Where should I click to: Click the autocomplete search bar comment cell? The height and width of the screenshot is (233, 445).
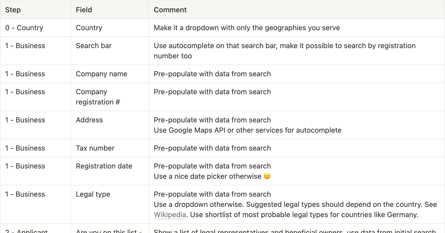point(297,51)
